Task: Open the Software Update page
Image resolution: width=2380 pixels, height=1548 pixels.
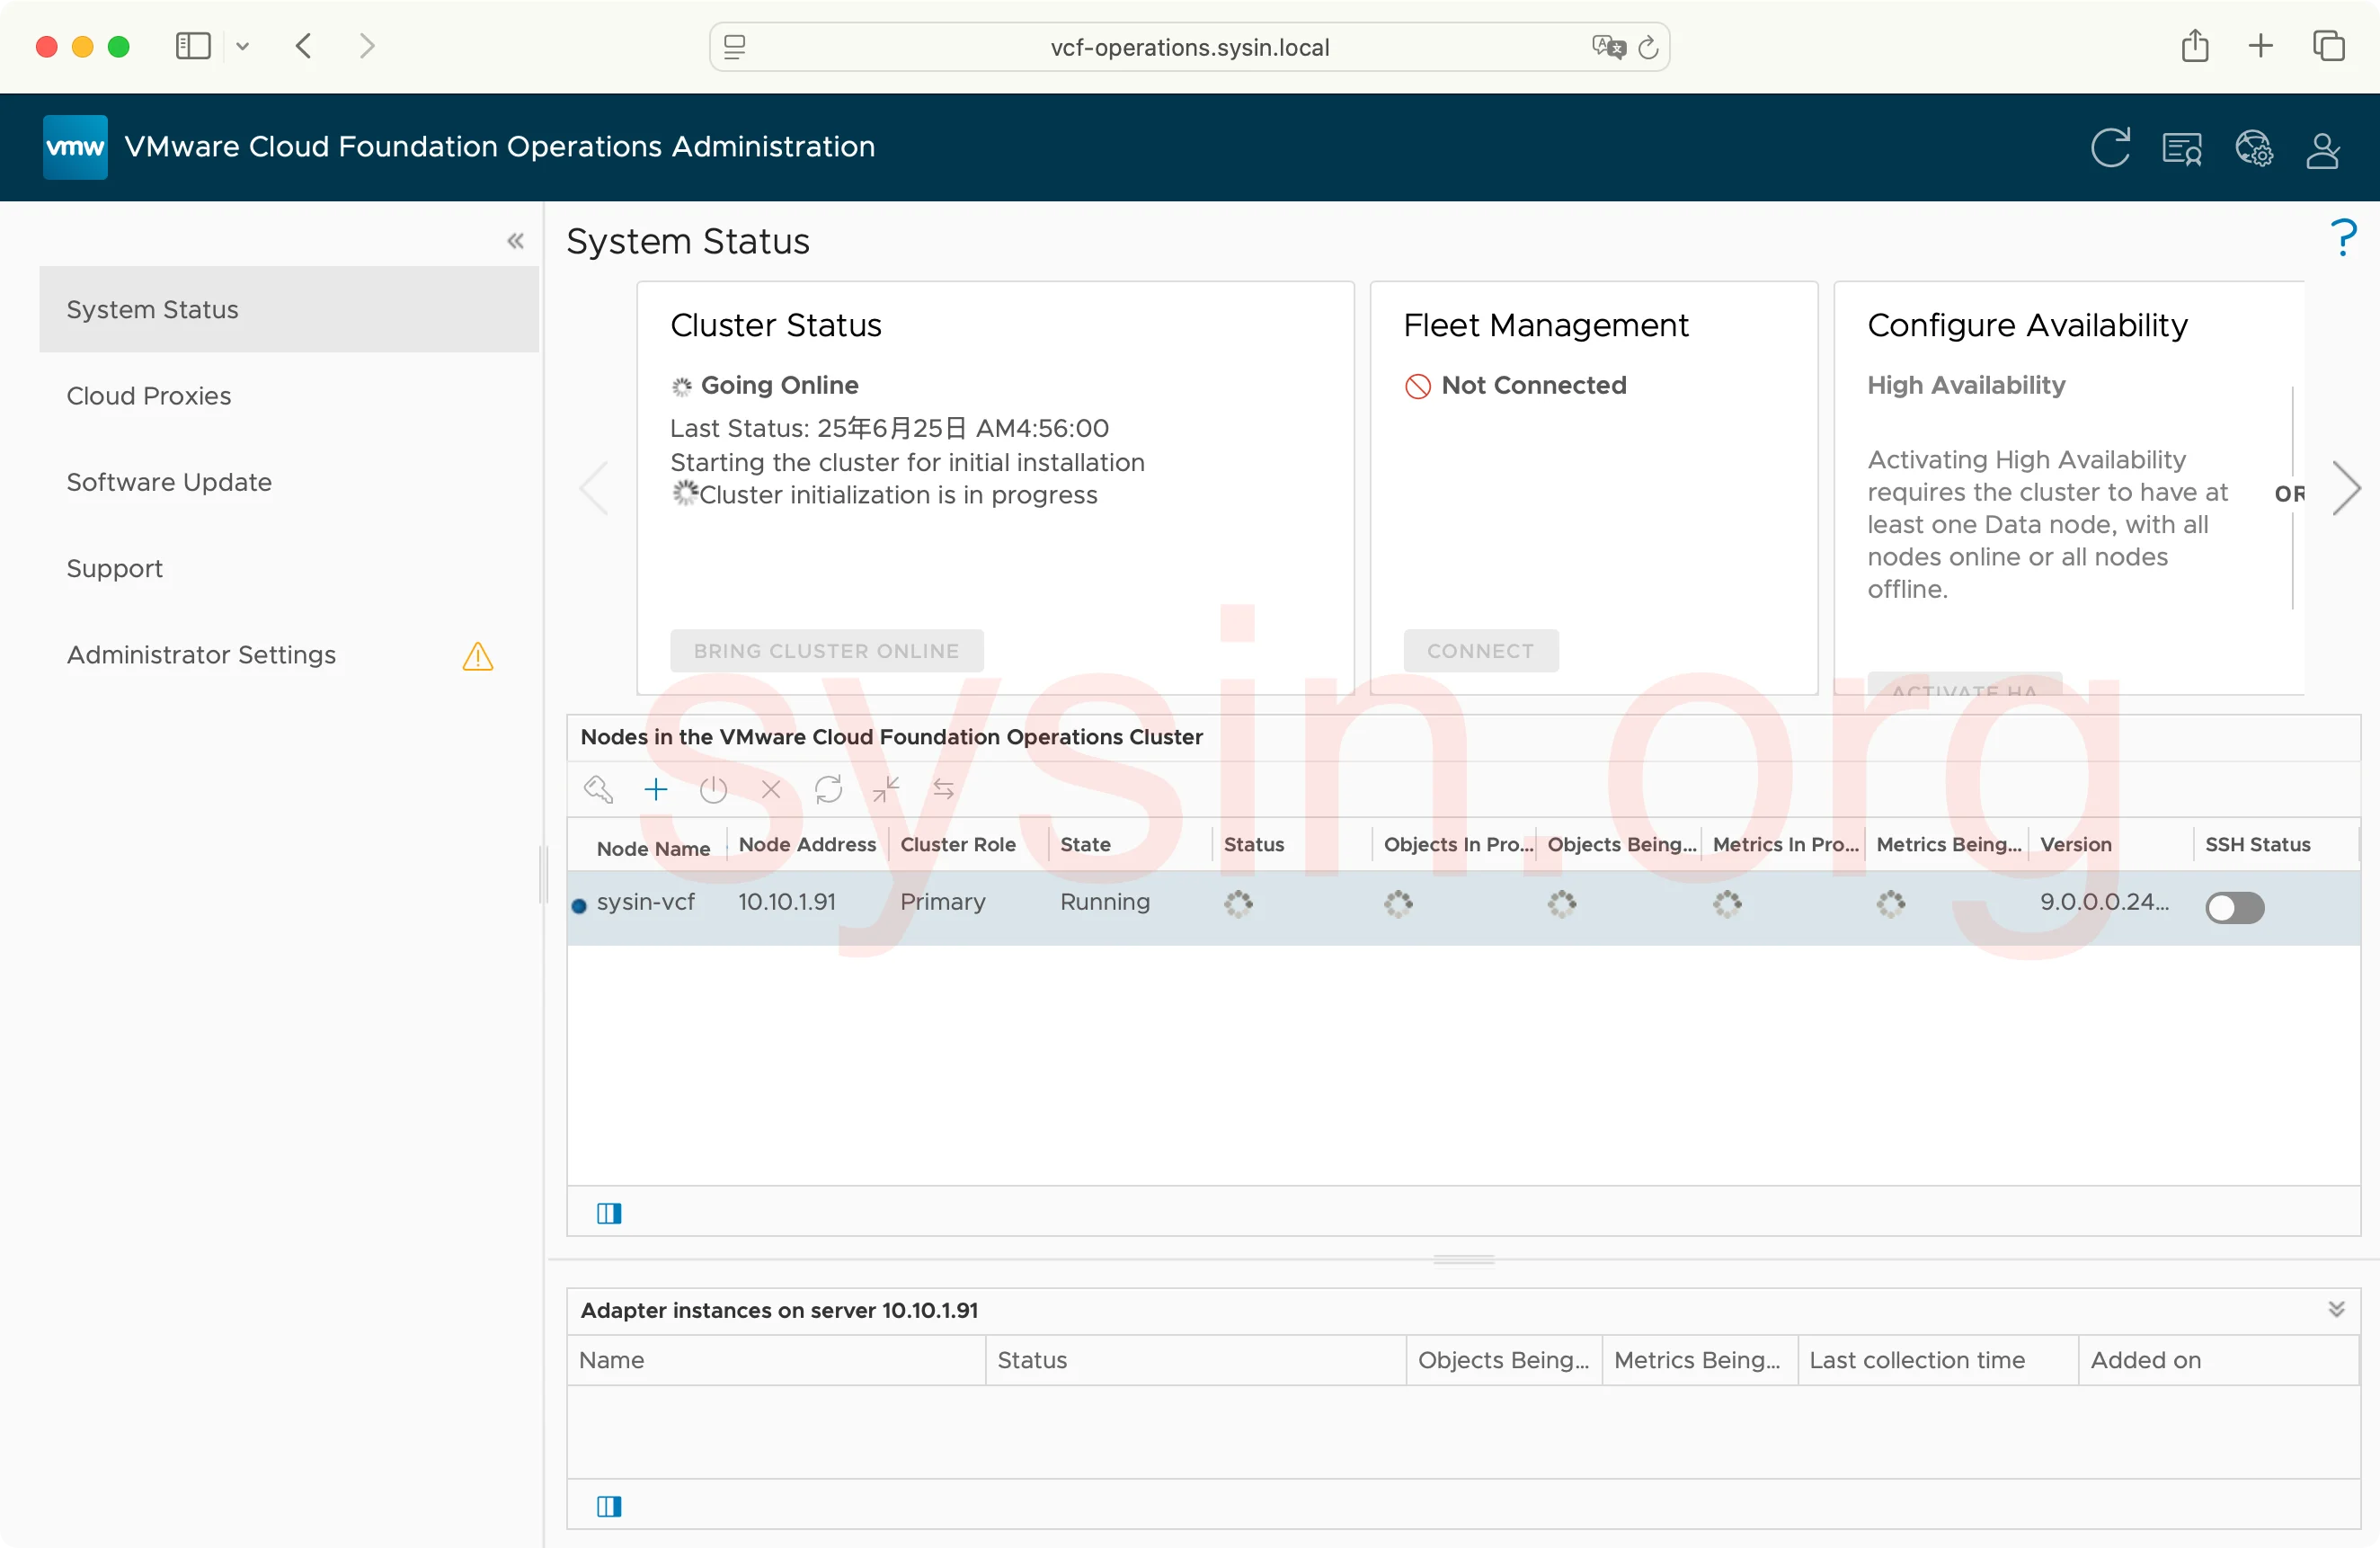Action: click(169, 482)
